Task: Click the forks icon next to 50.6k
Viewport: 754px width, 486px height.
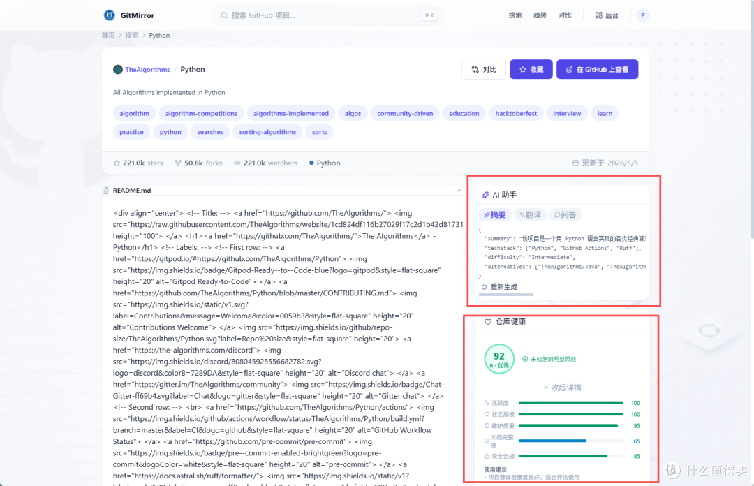Action: tap(179, 163)
